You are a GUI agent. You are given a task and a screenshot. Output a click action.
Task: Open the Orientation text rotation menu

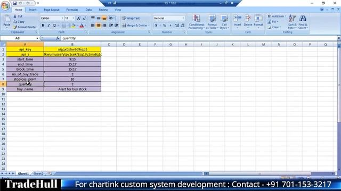pos(111,18)
